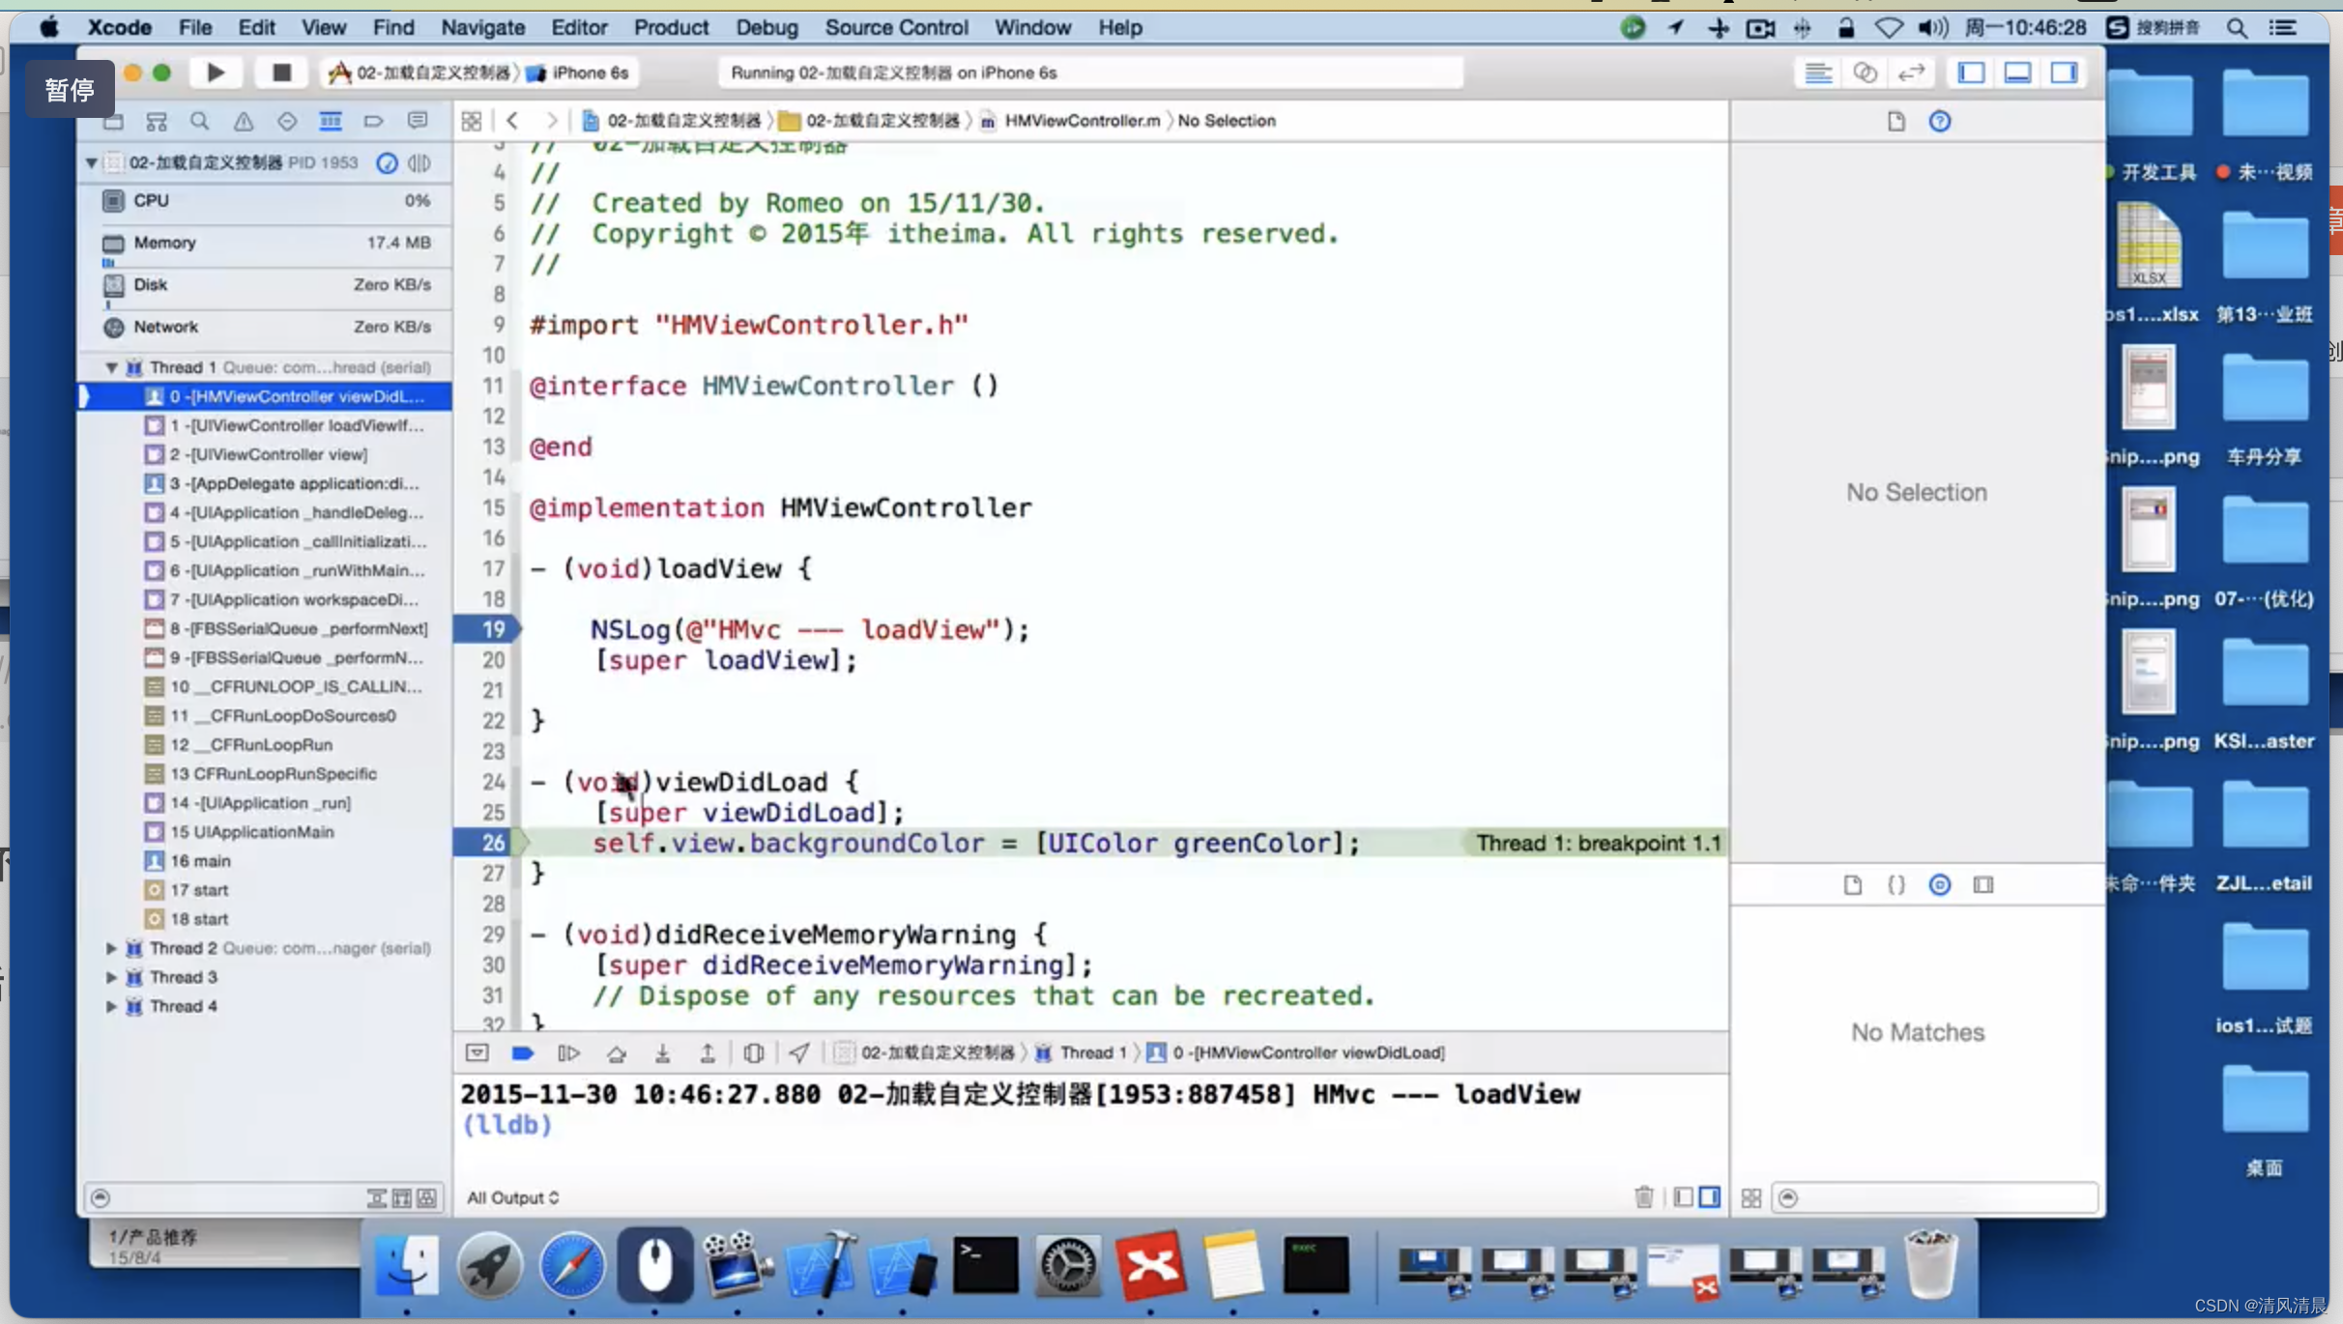2343x1324 pixels.
Task: Open the breakpoint navigator icon
Action: pyautogui.click(x=374, y=121)
